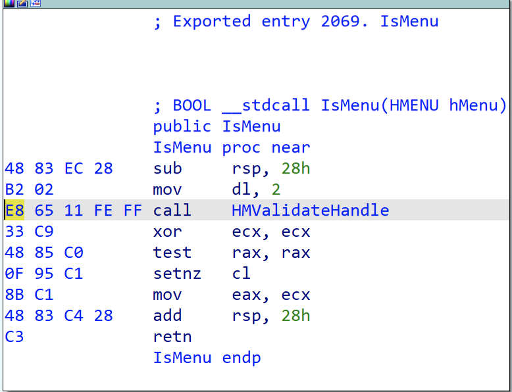The width and height of the screenshot is (512, 392).
Task: Select the 'retn' instruction
Action: (x=172, y=337)
